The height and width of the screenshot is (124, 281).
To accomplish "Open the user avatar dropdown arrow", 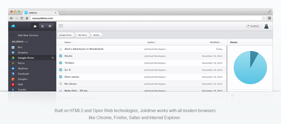I will (x=270, y=26).
